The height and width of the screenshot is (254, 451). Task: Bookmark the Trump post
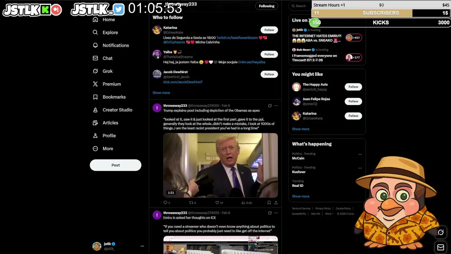[x=269, y=202]
